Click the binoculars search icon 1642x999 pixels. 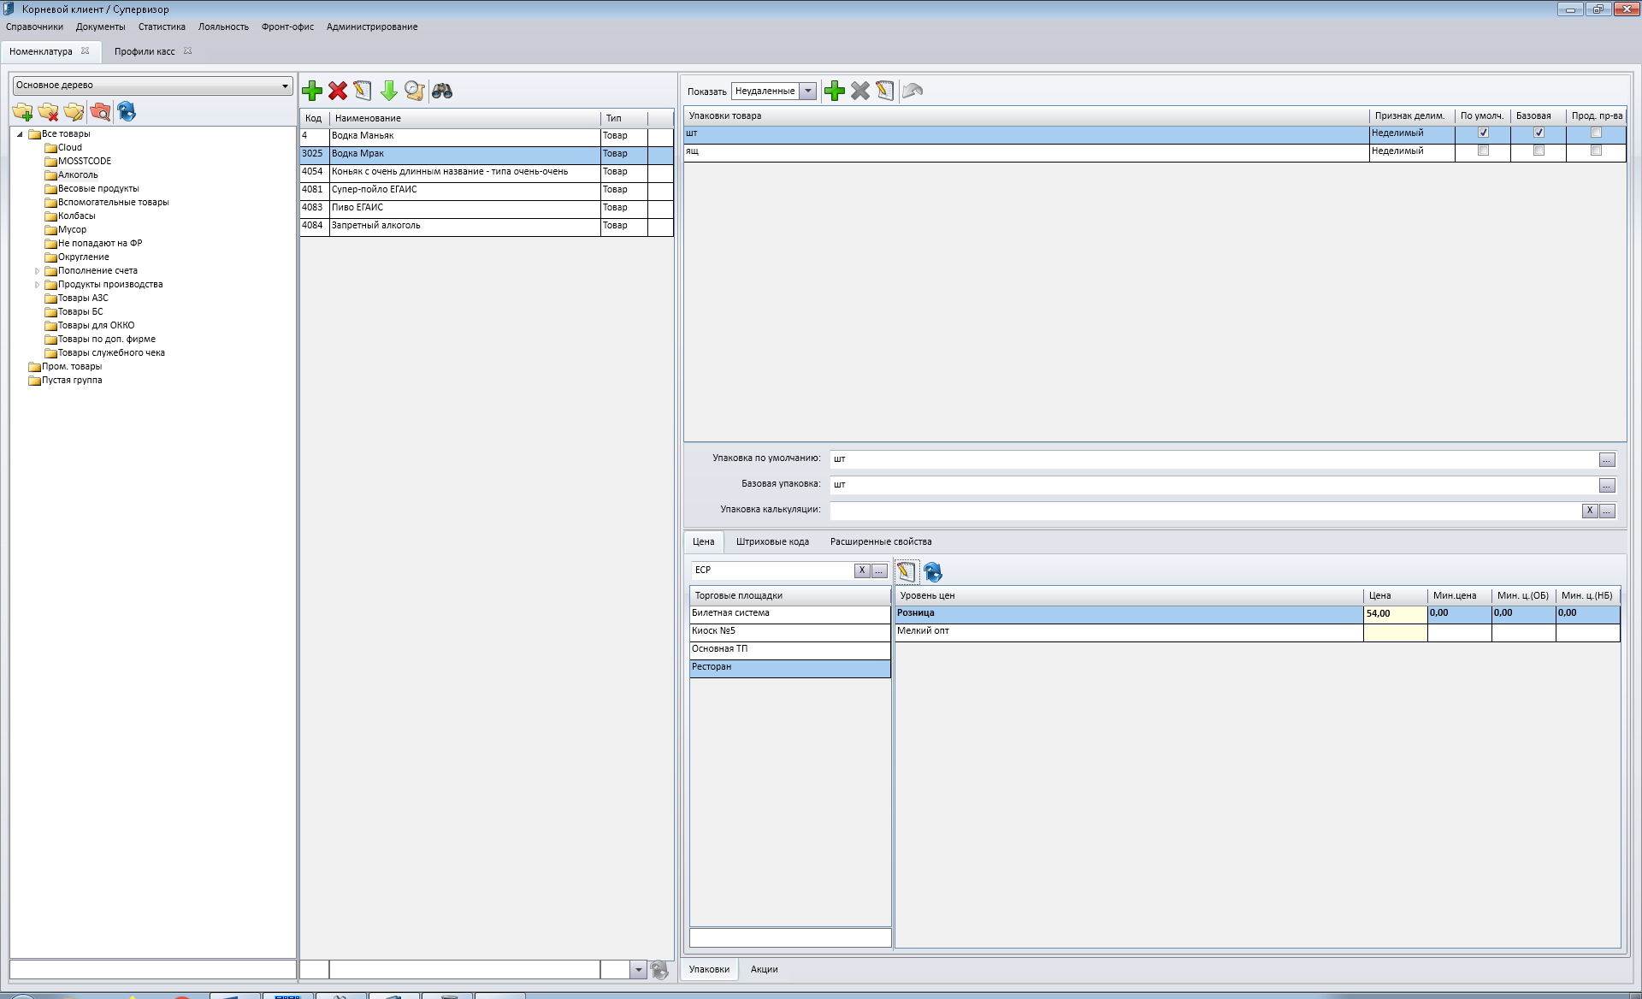(x=442, y=91)
